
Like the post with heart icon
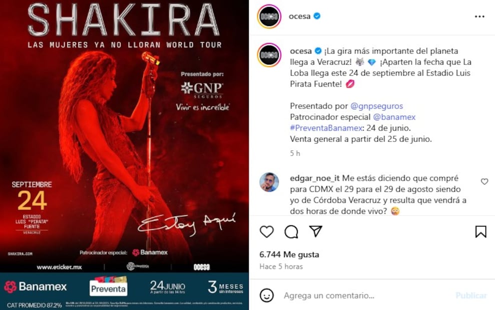(x=267, y=232)
